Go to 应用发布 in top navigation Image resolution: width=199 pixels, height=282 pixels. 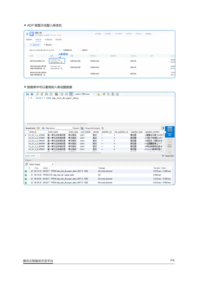click(138, 34)
